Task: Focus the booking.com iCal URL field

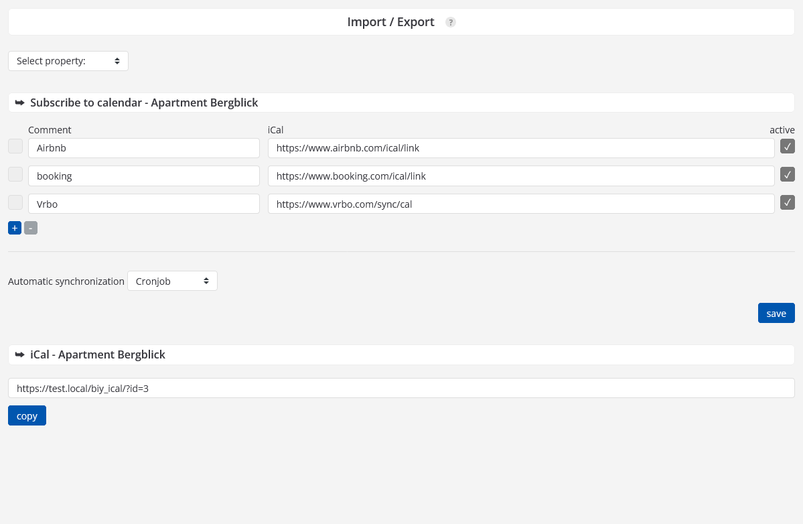Action: pos(521,176)
